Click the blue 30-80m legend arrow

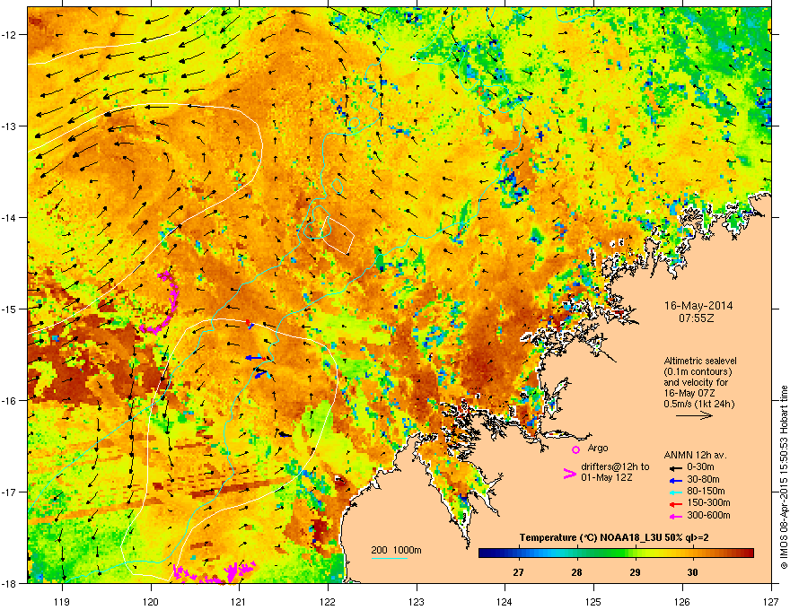(x=674, y=480)
